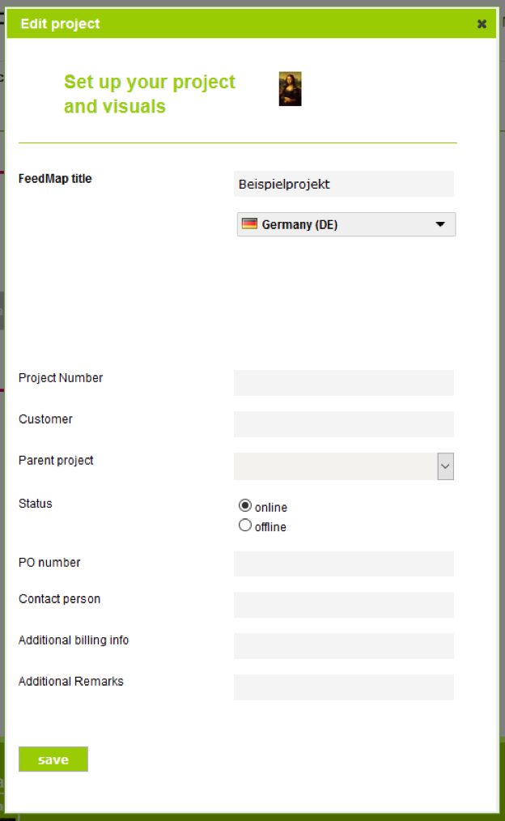Click the German flag icon in country selector
505x821 pixels.
249,224
